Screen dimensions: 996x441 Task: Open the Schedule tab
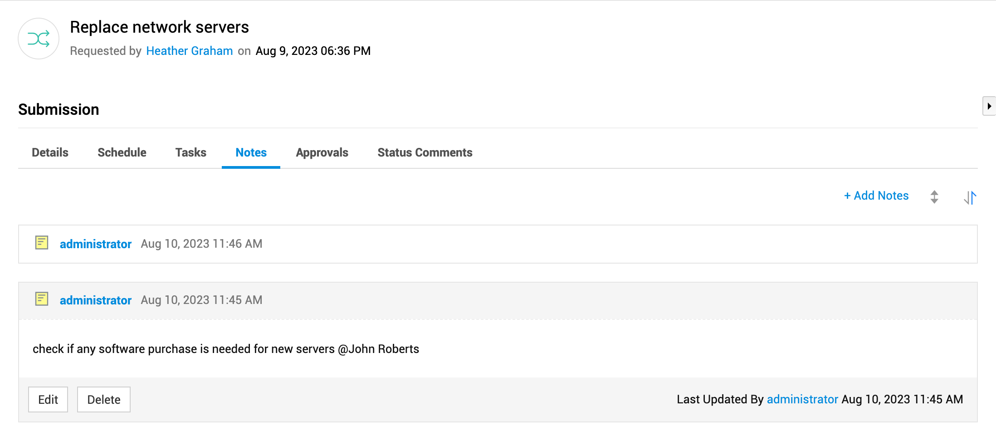point(122,152)
